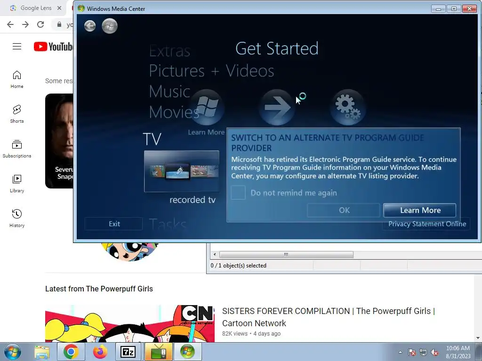The width and height of the screenshot is (482, 361).
Task: Open YouTube Library in sidebar
Action: coord(17,184)
